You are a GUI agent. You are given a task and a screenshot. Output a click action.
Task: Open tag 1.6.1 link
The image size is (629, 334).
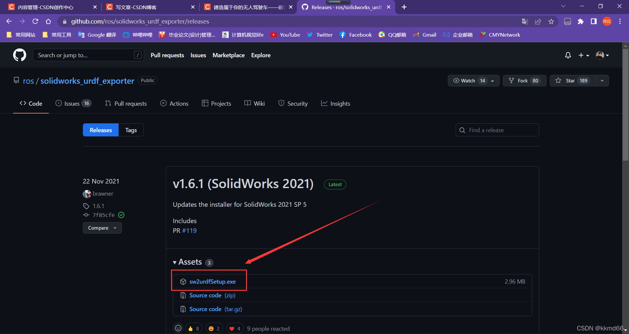98,206
